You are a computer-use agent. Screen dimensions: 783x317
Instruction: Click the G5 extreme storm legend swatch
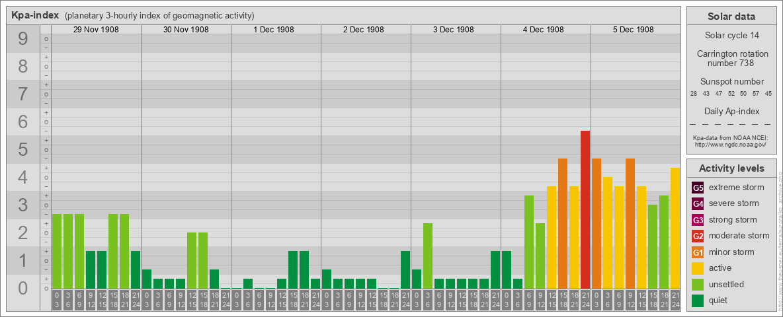pos(698,188)
